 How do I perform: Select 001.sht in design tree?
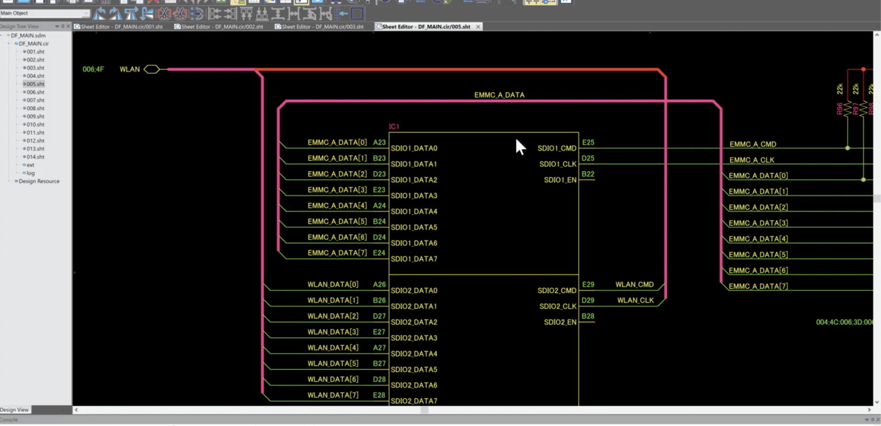coord(35,52)
